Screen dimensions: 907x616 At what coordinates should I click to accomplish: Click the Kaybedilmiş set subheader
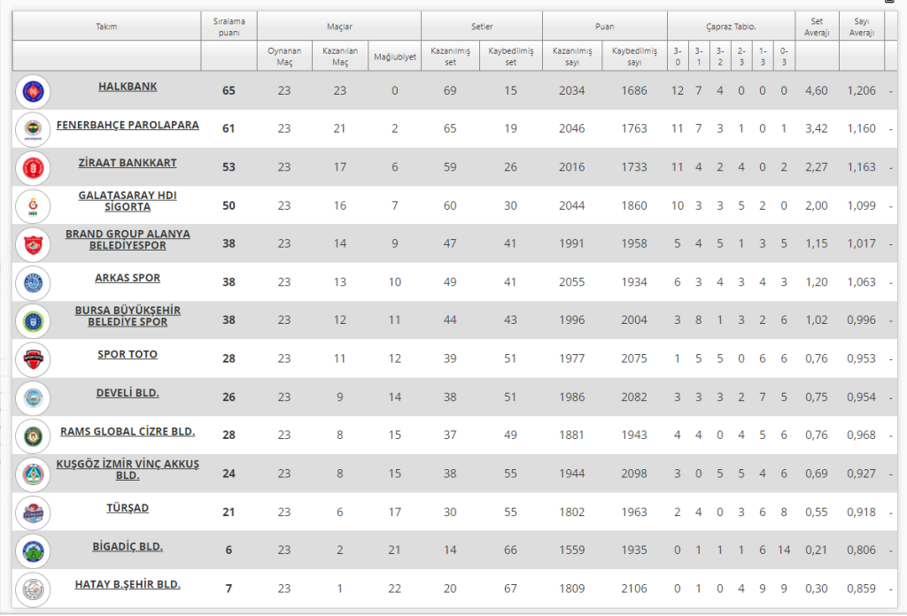511,56
